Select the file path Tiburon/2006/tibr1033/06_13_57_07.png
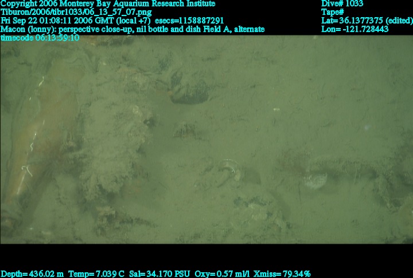 pos(76,12)
